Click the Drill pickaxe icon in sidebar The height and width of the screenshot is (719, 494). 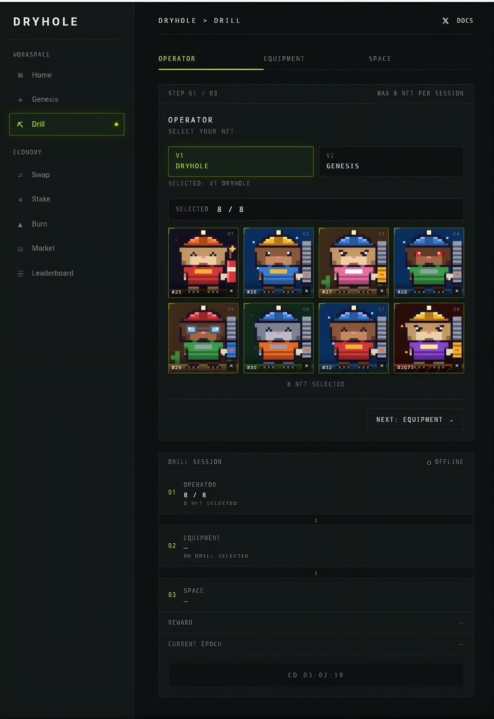click(x=20, y=124)
